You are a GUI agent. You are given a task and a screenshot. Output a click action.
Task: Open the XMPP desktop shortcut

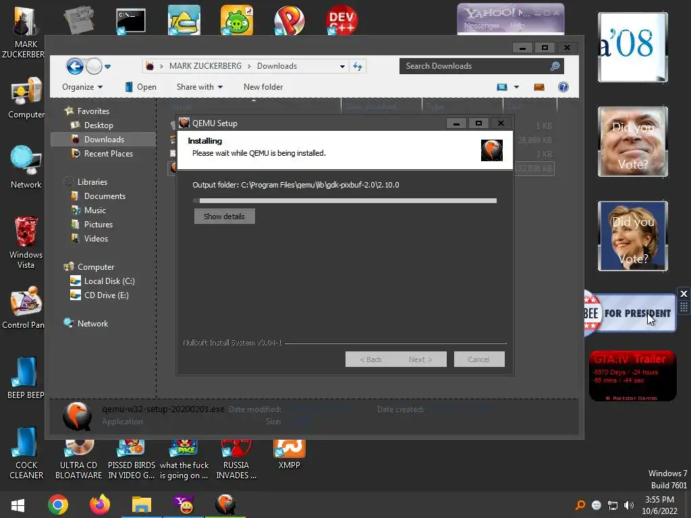tap(289, 454)
